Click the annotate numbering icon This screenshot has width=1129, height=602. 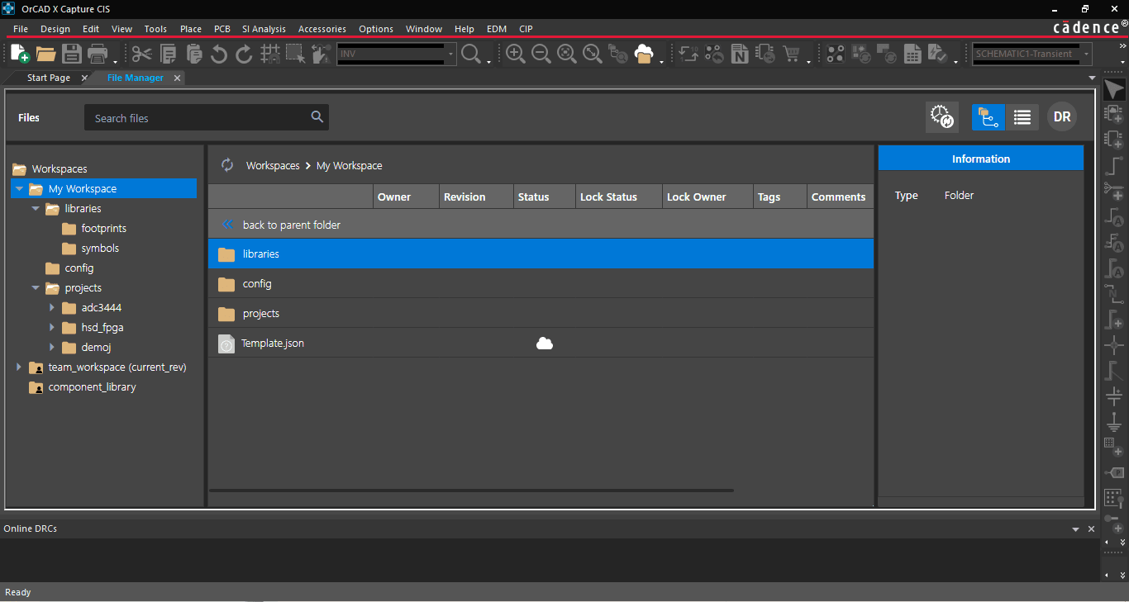pos(688,54)
